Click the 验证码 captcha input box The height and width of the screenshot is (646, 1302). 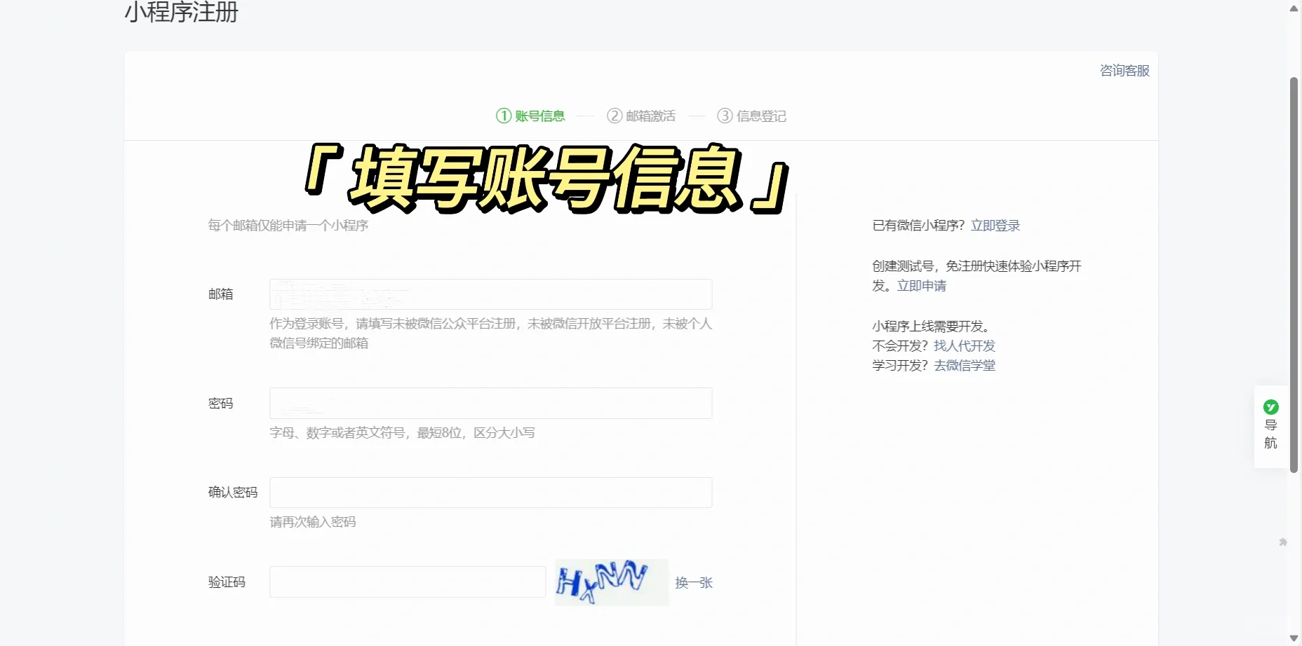[x=407, y=582]
